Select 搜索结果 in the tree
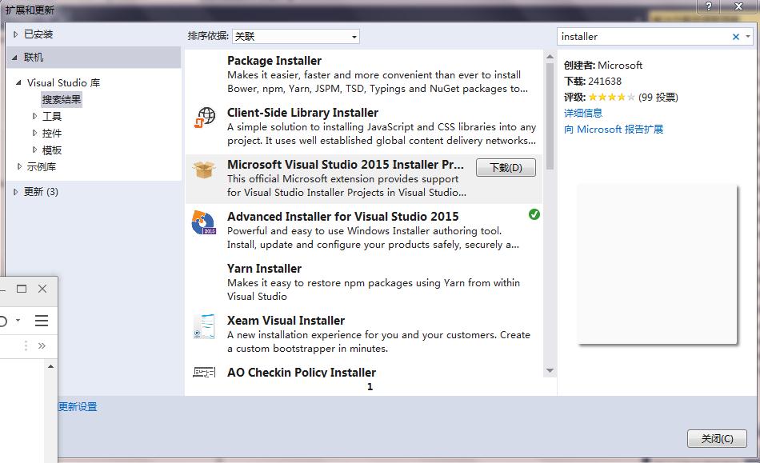The height and width of the screenshot is (463, 760). tap(62, 100)
